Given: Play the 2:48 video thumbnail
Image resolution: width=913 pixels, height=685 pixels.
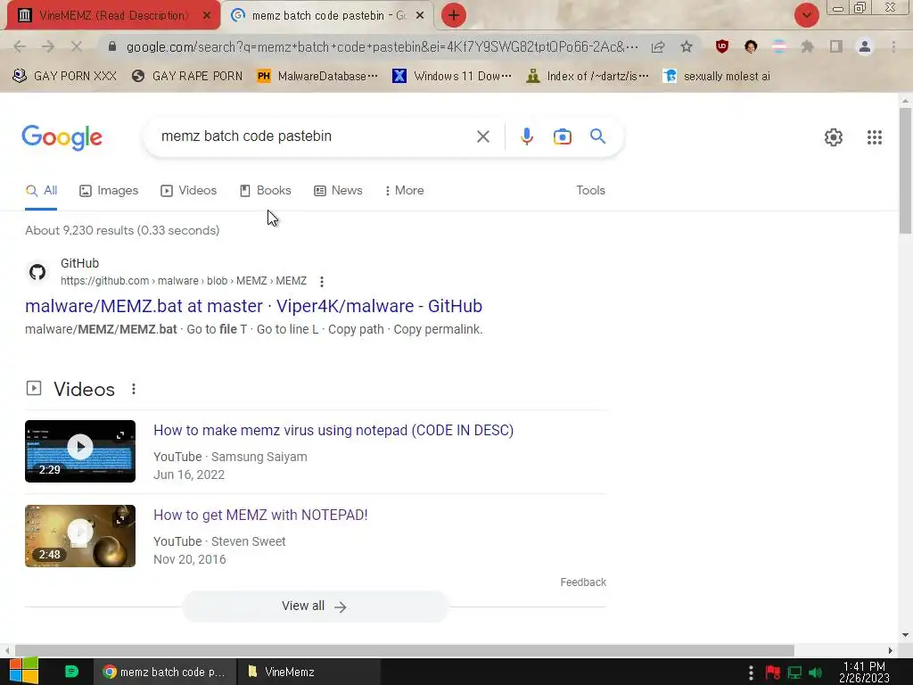Looking at the screenshot, I should [x=79, y=536].
